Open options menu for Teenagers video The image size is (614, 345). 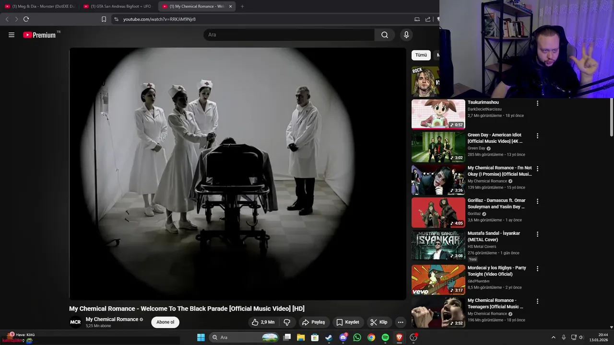(x=537, y=301)
